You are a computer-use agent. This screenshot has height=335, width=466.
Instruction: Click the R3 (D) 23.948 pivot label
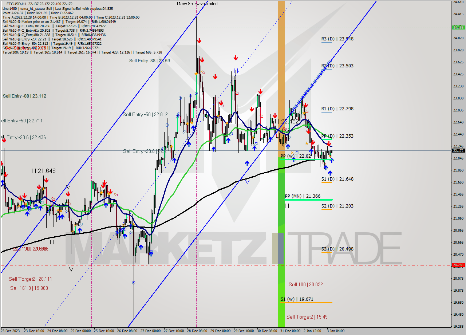click(x=337, y=39)
